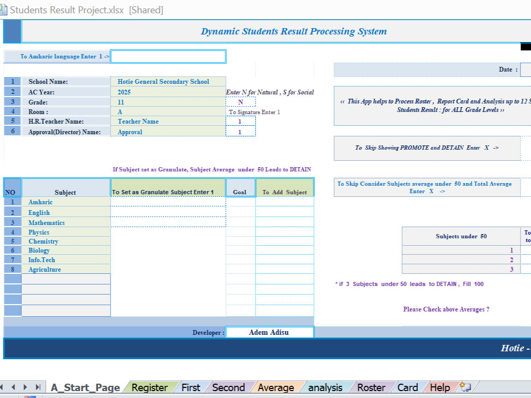
Task: Select Subjects under 50 row 3
Action: point(461,269)
